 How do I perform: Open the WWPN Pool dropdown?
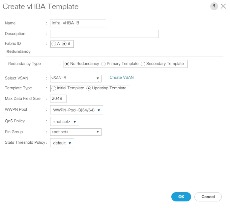(76, 110)
